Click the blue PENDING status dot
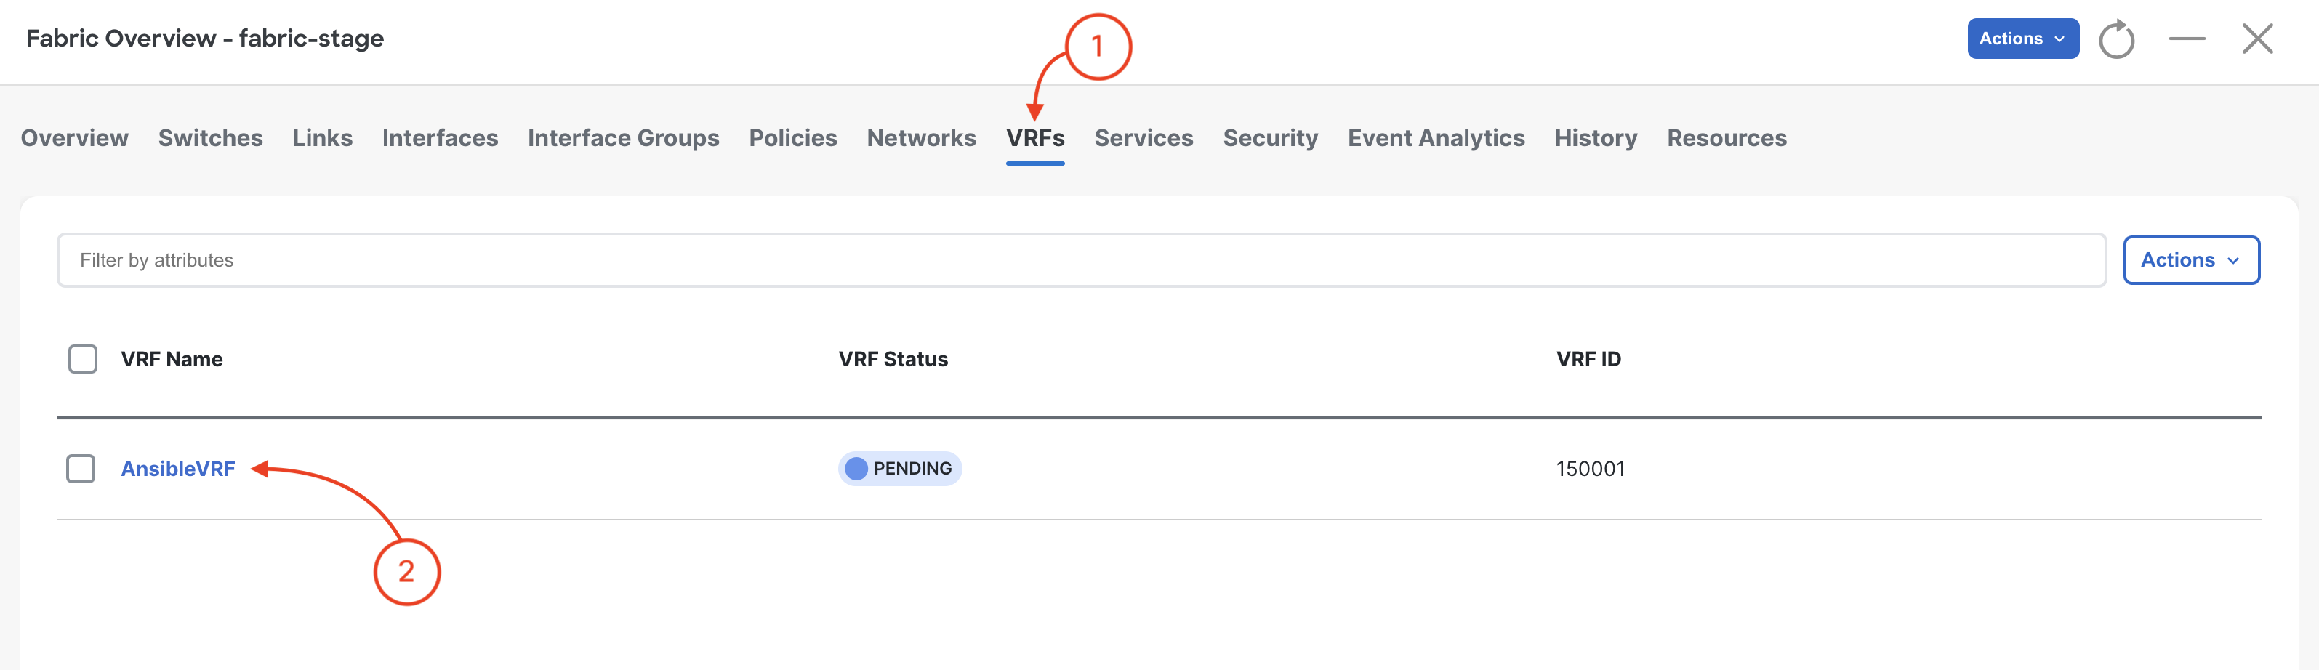This screenshot has width=2319, height=670. [x=856, y=469]
